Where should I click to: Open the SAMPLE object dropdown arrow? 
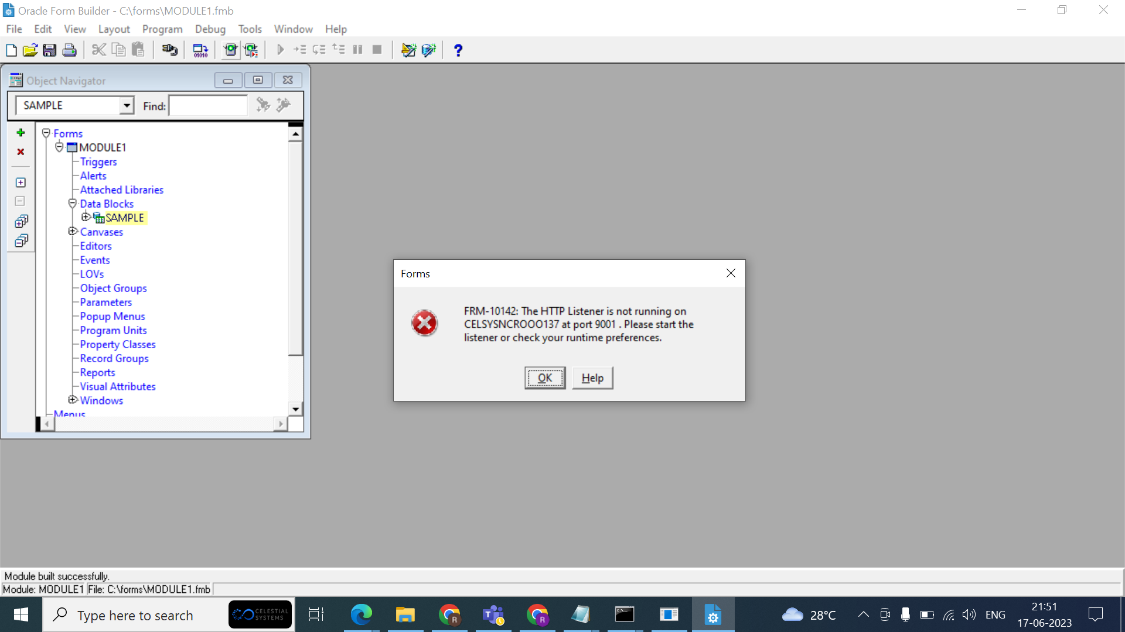coord(127,105)
